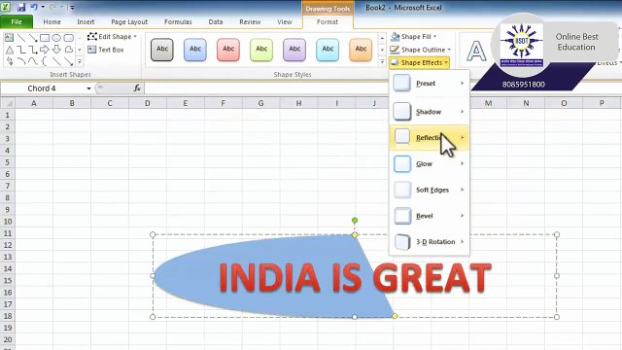Switch to the Insert tab
This screenshot has height=350, width=622.
click(x=86, y=21)
